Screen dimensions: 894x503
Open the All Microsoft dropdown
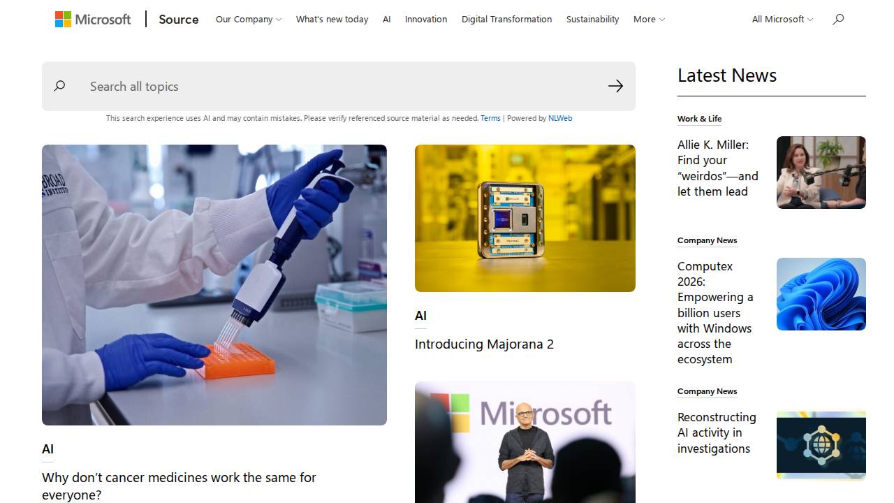click(782, 20)
